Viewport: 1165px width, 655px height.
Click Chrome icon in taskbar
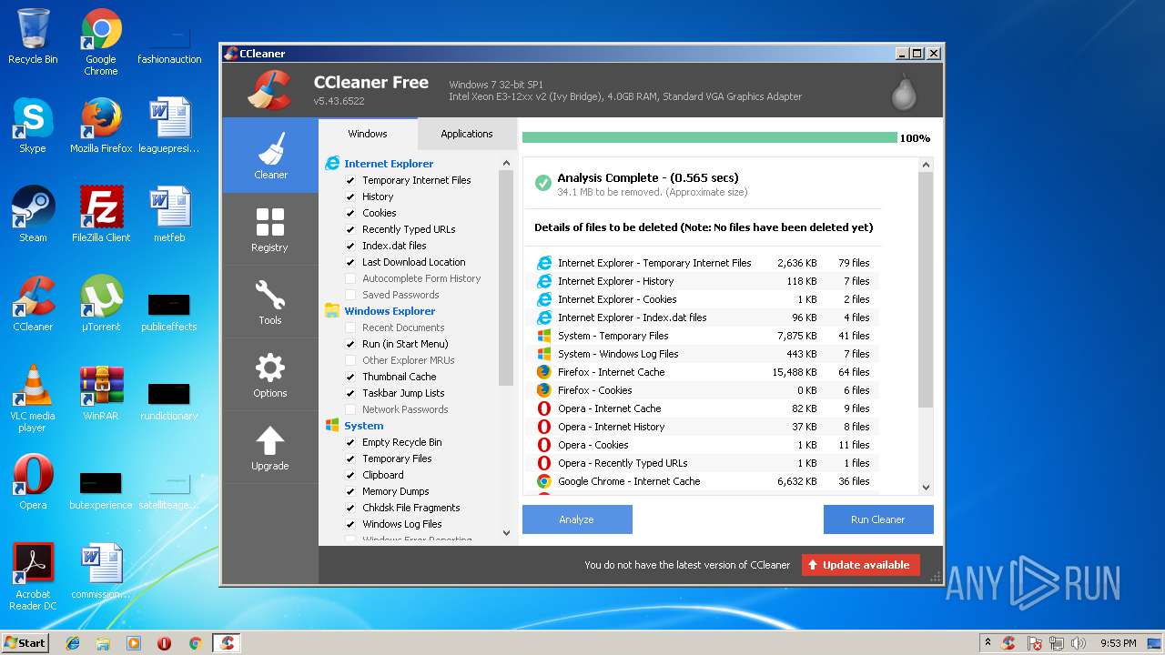coord(195,643)
